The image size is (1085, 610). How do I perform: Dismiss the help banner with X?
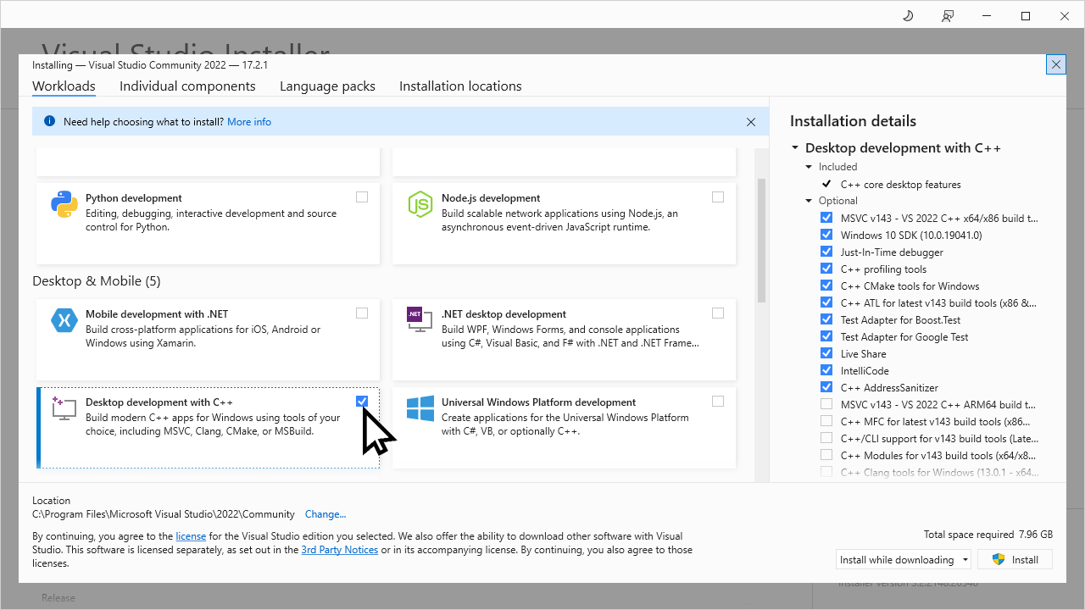pyautogui.click(x=751, y=122)
